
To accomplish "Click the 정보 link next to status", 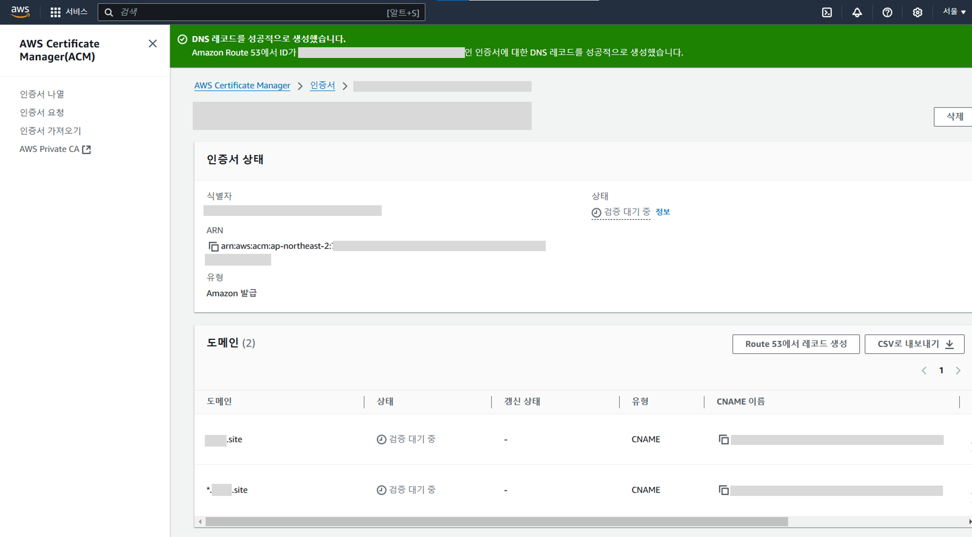I will click(663, 212).
